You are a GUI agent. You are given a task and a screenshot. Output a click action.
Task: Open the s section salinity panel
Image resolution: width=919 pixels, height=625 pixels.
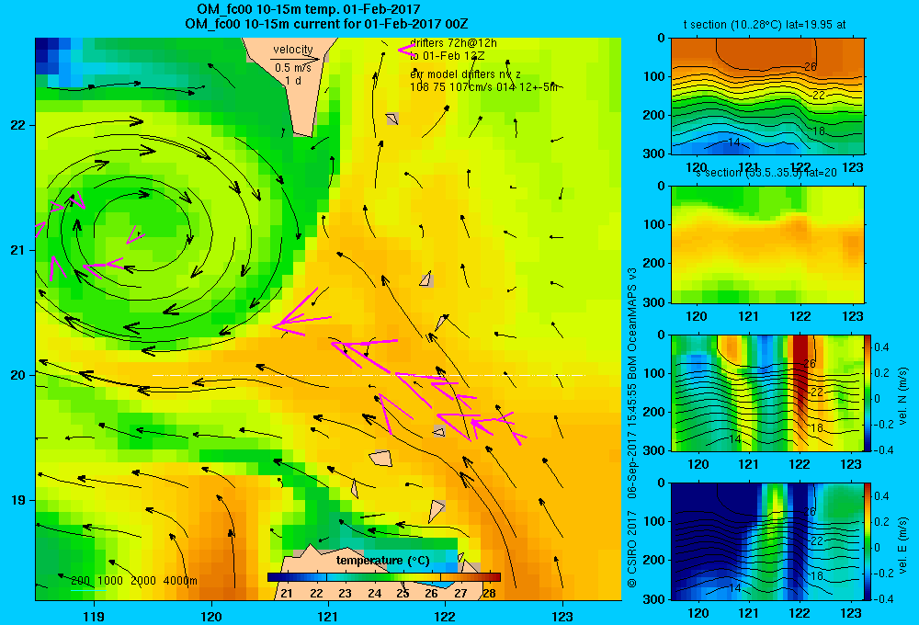click(x=767, y=244)
